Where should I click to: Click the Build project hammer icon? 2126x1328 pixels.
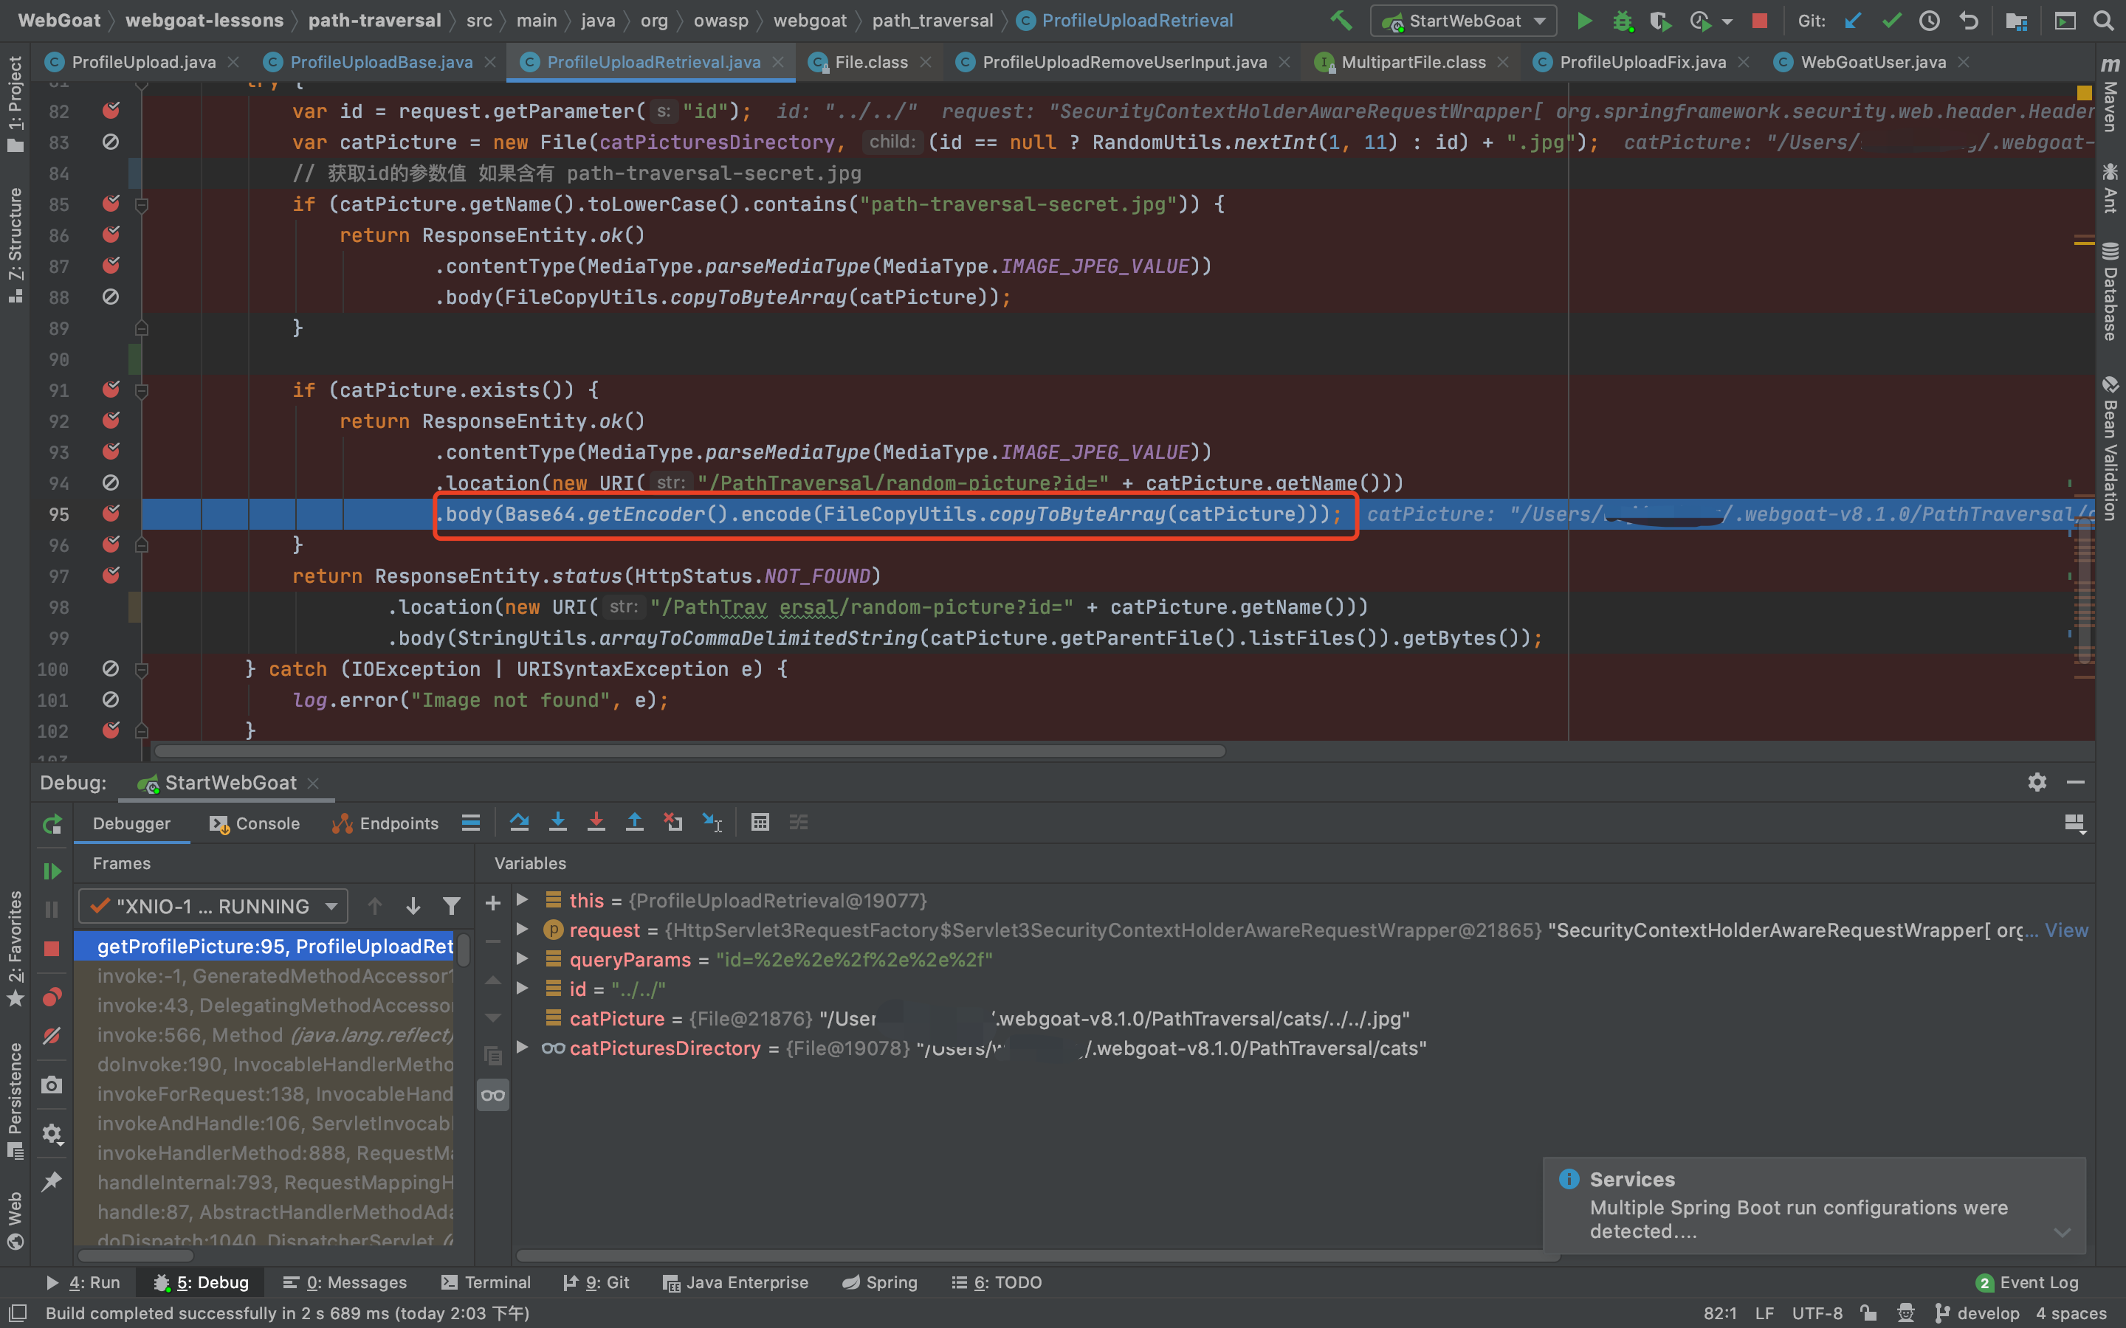(1341, 20)
